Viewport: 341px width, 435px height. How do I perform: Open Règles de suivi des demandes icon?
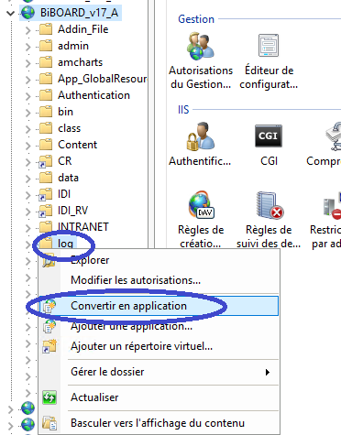[269, 205]
